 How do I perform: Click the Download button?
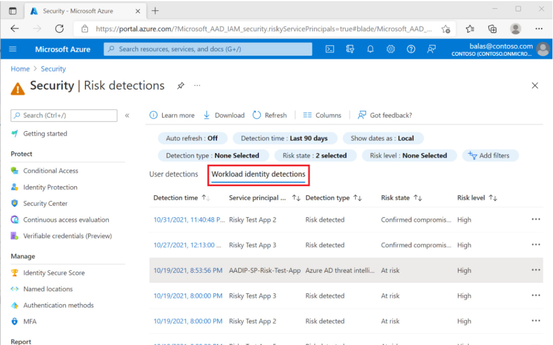(224, 115)
